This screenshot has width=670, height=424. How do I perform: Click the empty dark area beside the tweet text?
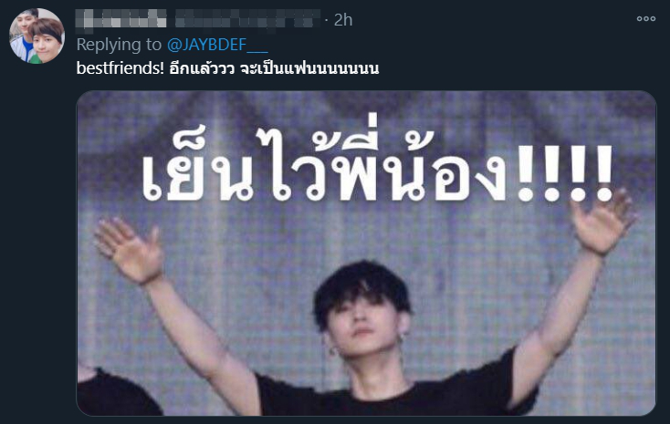(x=513, y=68)
